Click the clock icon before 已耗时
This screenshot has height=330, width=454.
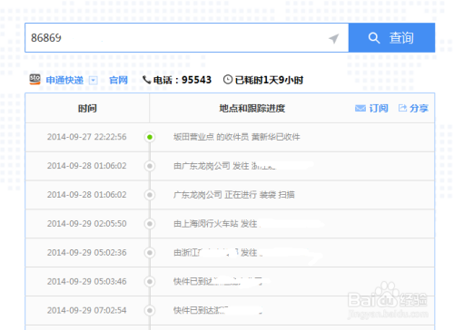pos(228,80)
